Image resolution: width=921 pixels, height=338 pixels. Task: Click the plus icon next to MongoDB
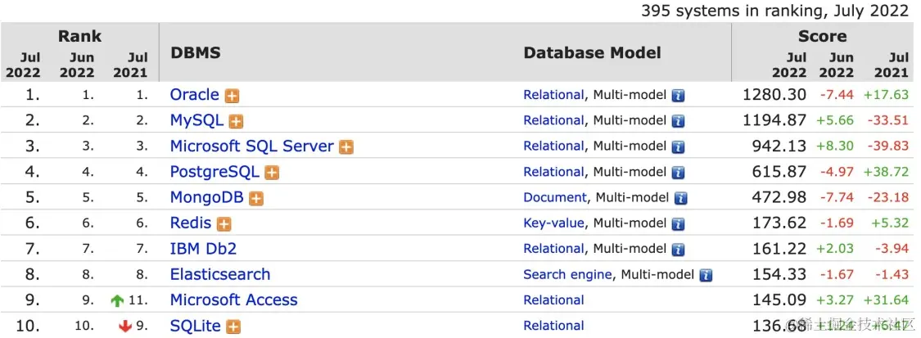click(255, 198)
